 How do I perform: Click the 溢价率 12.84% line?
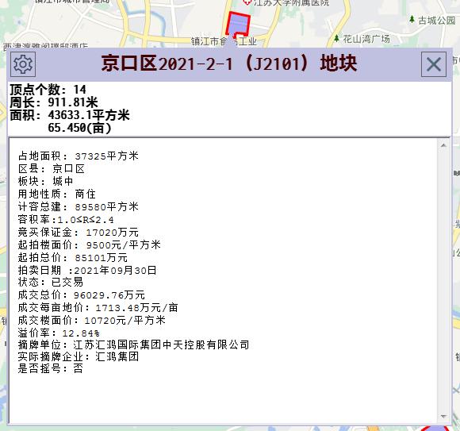(59, 333)
